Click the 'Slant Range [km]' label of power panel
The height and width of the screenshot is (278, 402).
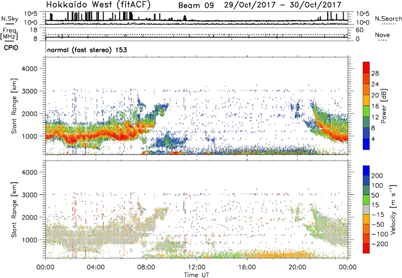pyautogui.click(x=14, y=106)
